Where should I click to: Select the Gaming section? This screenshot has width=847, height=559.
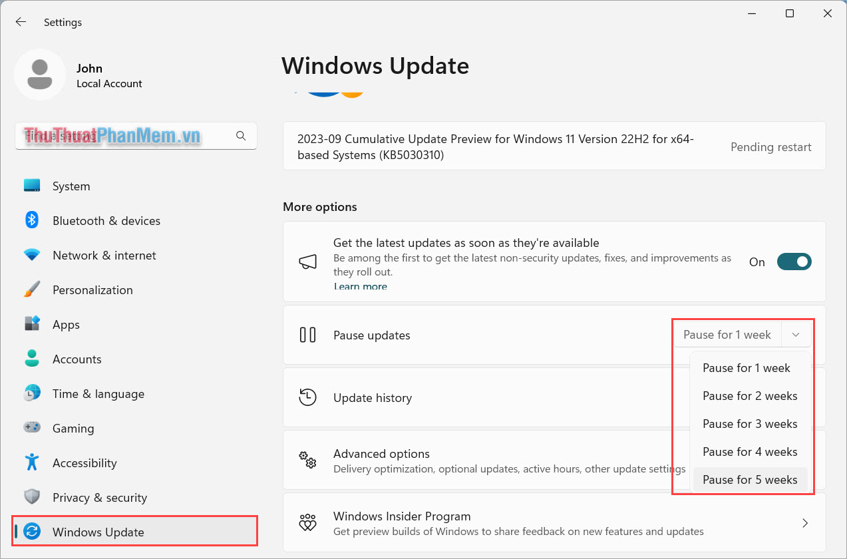click(73, 428)
